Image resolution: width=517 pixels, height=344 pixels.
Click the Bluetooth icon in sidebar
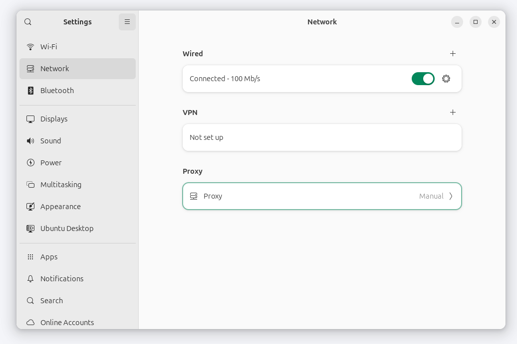30,91
